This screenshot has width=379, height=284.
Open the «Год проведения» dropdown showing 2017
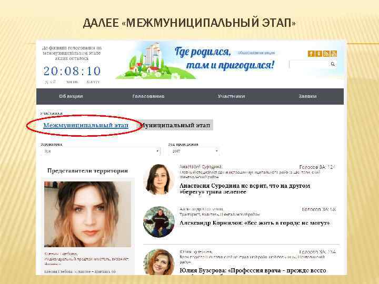194,151
